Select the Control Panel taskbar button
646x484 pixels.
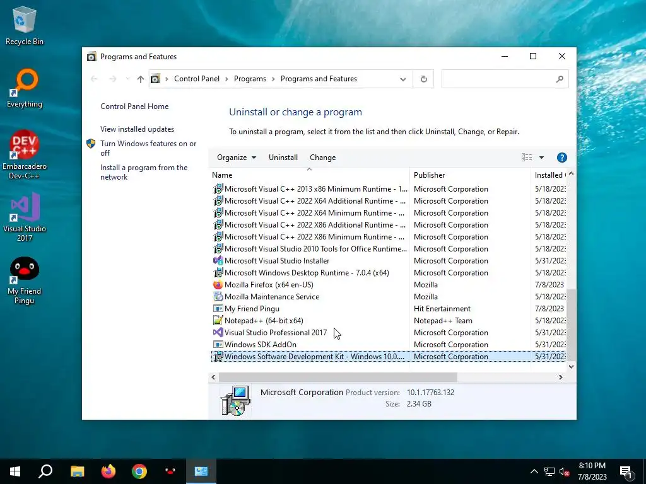[x=201, y=471]
